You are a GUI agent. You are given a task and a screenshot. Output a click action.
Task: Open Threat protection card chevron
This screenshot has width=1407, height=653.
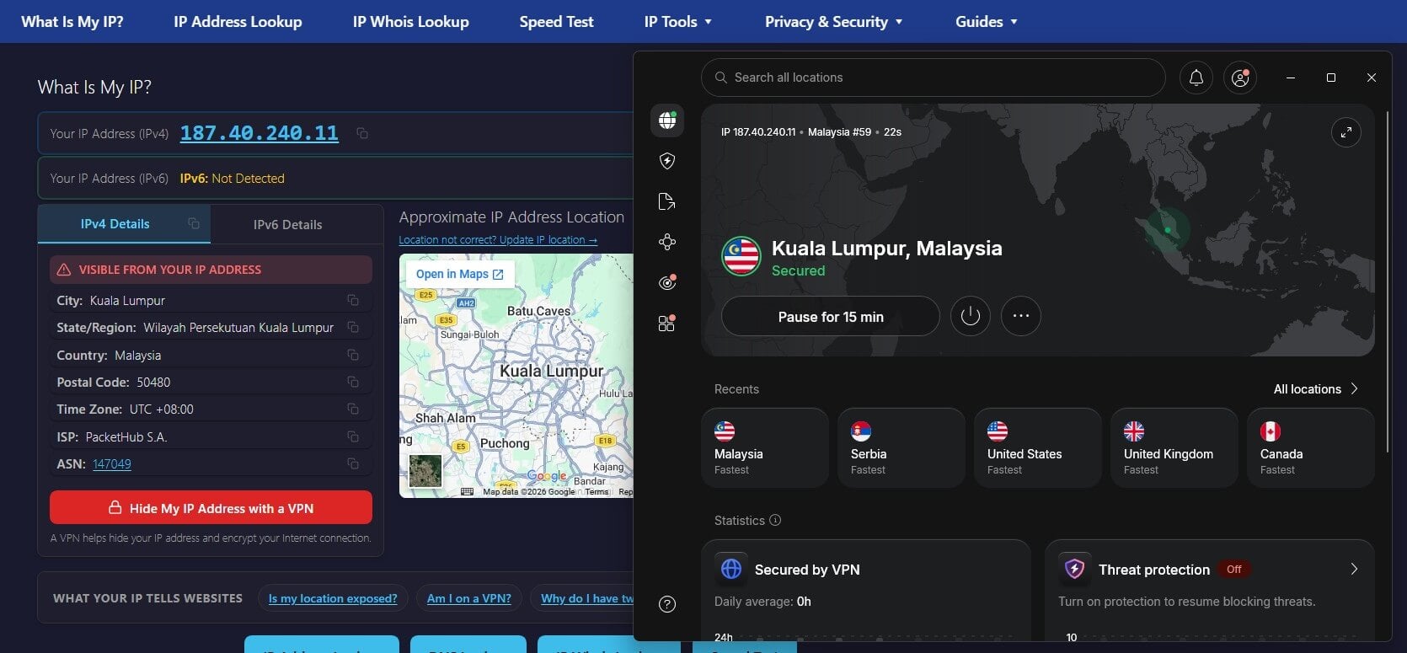pos(1354,569)
